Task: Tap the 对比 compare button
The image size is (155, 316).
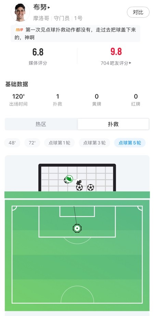Action: click(138, 12)
